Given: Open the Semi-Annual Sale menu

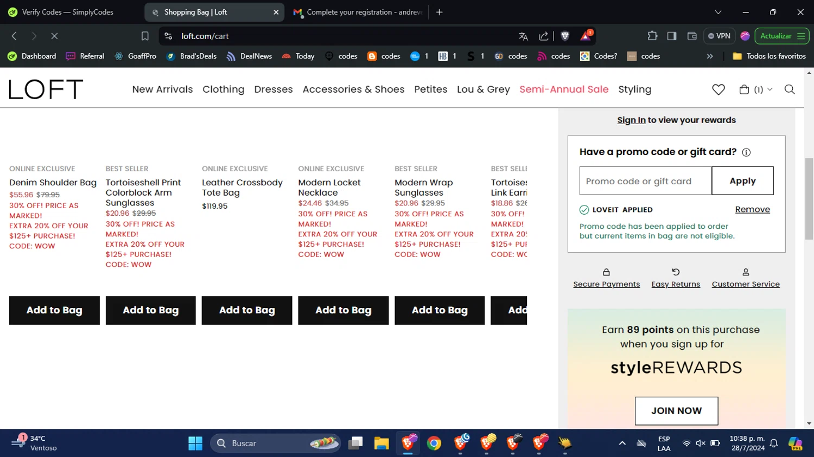Looking at the screenshot, I should [564, 89].
